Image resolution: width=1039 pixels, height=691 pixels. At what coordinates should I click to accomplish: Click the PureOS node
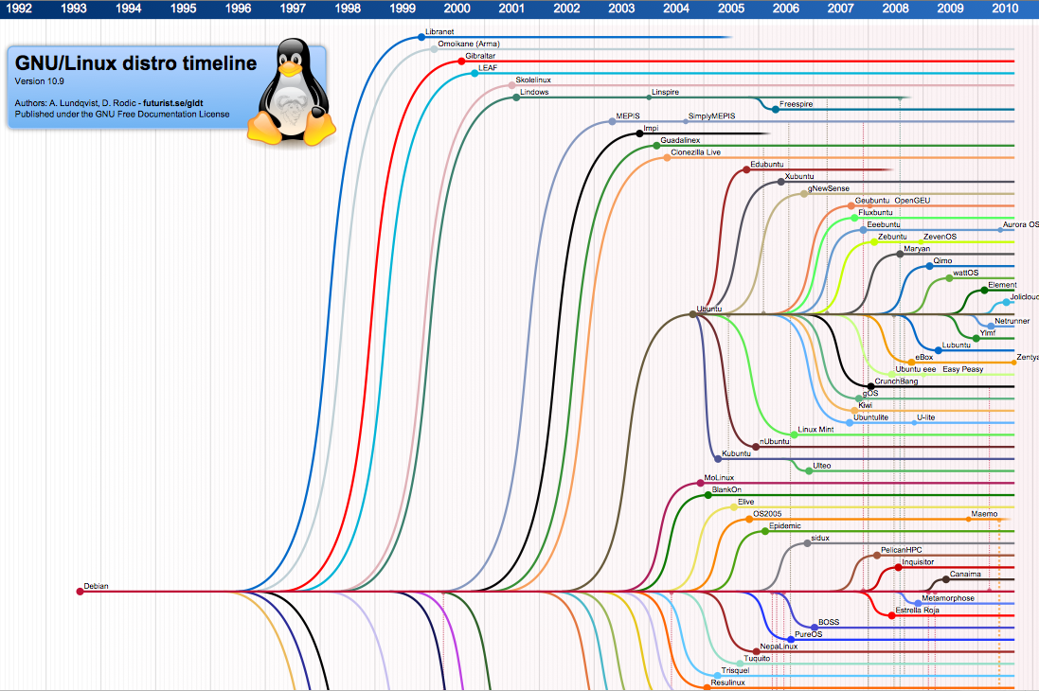pos(791,639)
